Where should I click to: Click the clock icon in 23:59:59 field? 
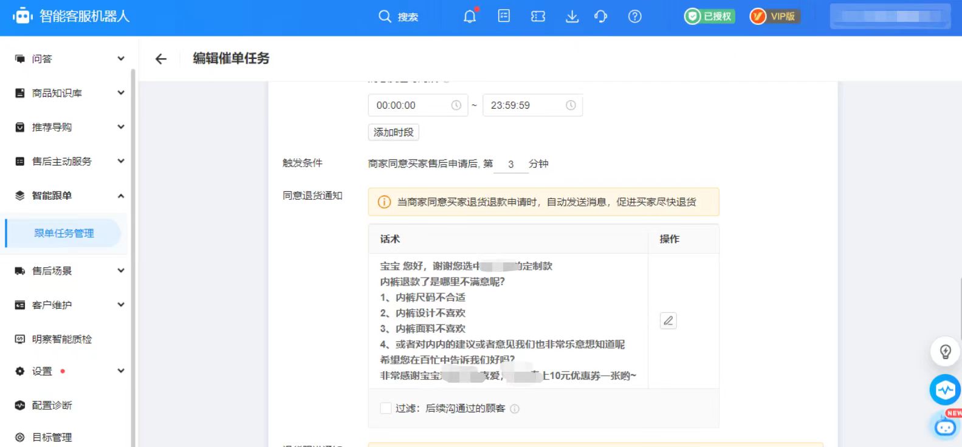[x=571, y=105]
